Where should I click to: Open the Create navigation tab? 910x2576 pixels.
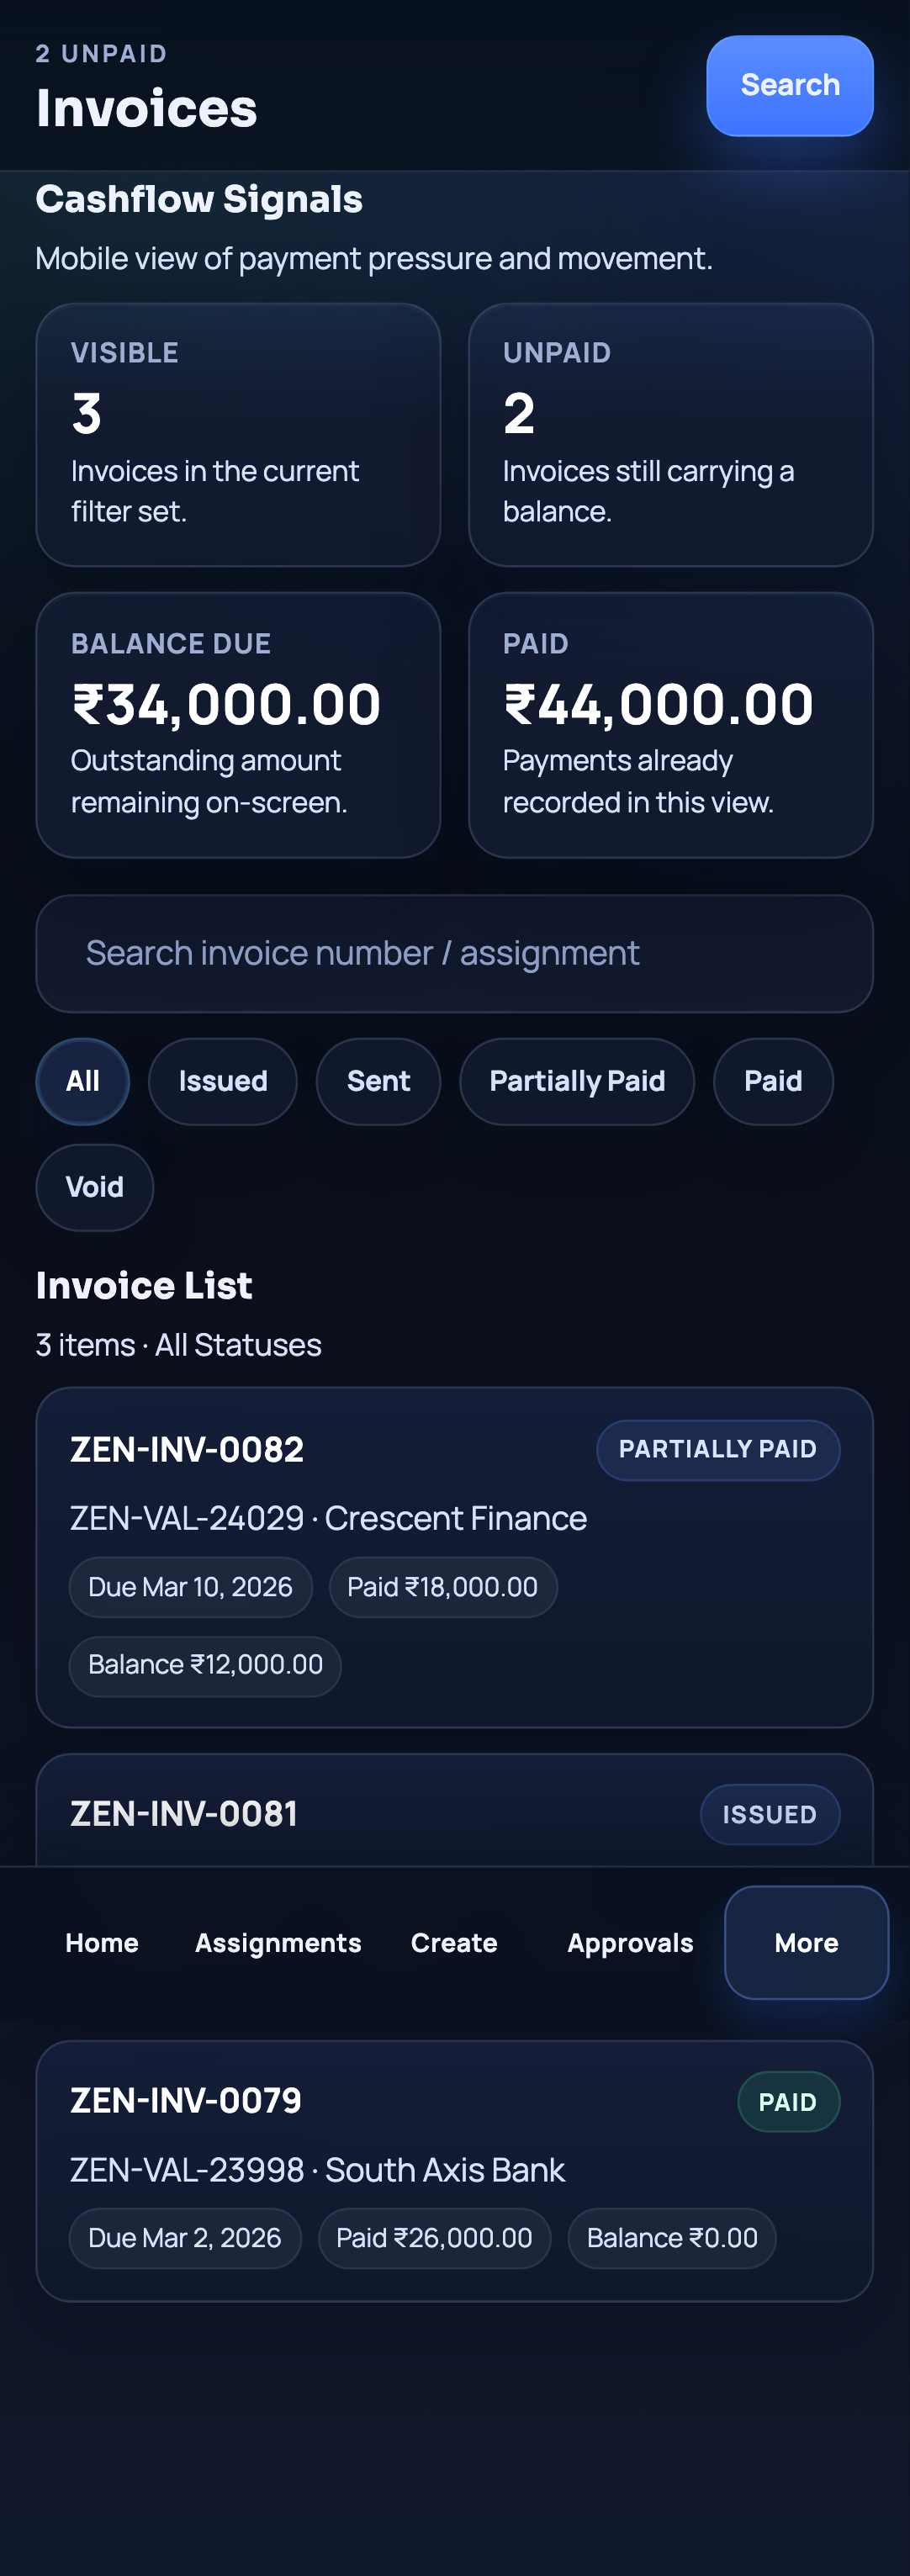click(453, 1941)
